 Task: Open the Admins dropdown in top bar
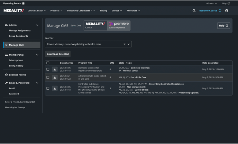pyautogui.click(x=211, y=3)
